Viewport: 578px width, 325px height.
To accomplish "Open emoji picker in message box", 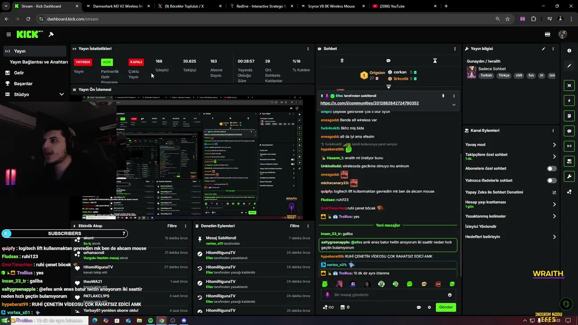I will pyautogui.click(x=450, y=295).
